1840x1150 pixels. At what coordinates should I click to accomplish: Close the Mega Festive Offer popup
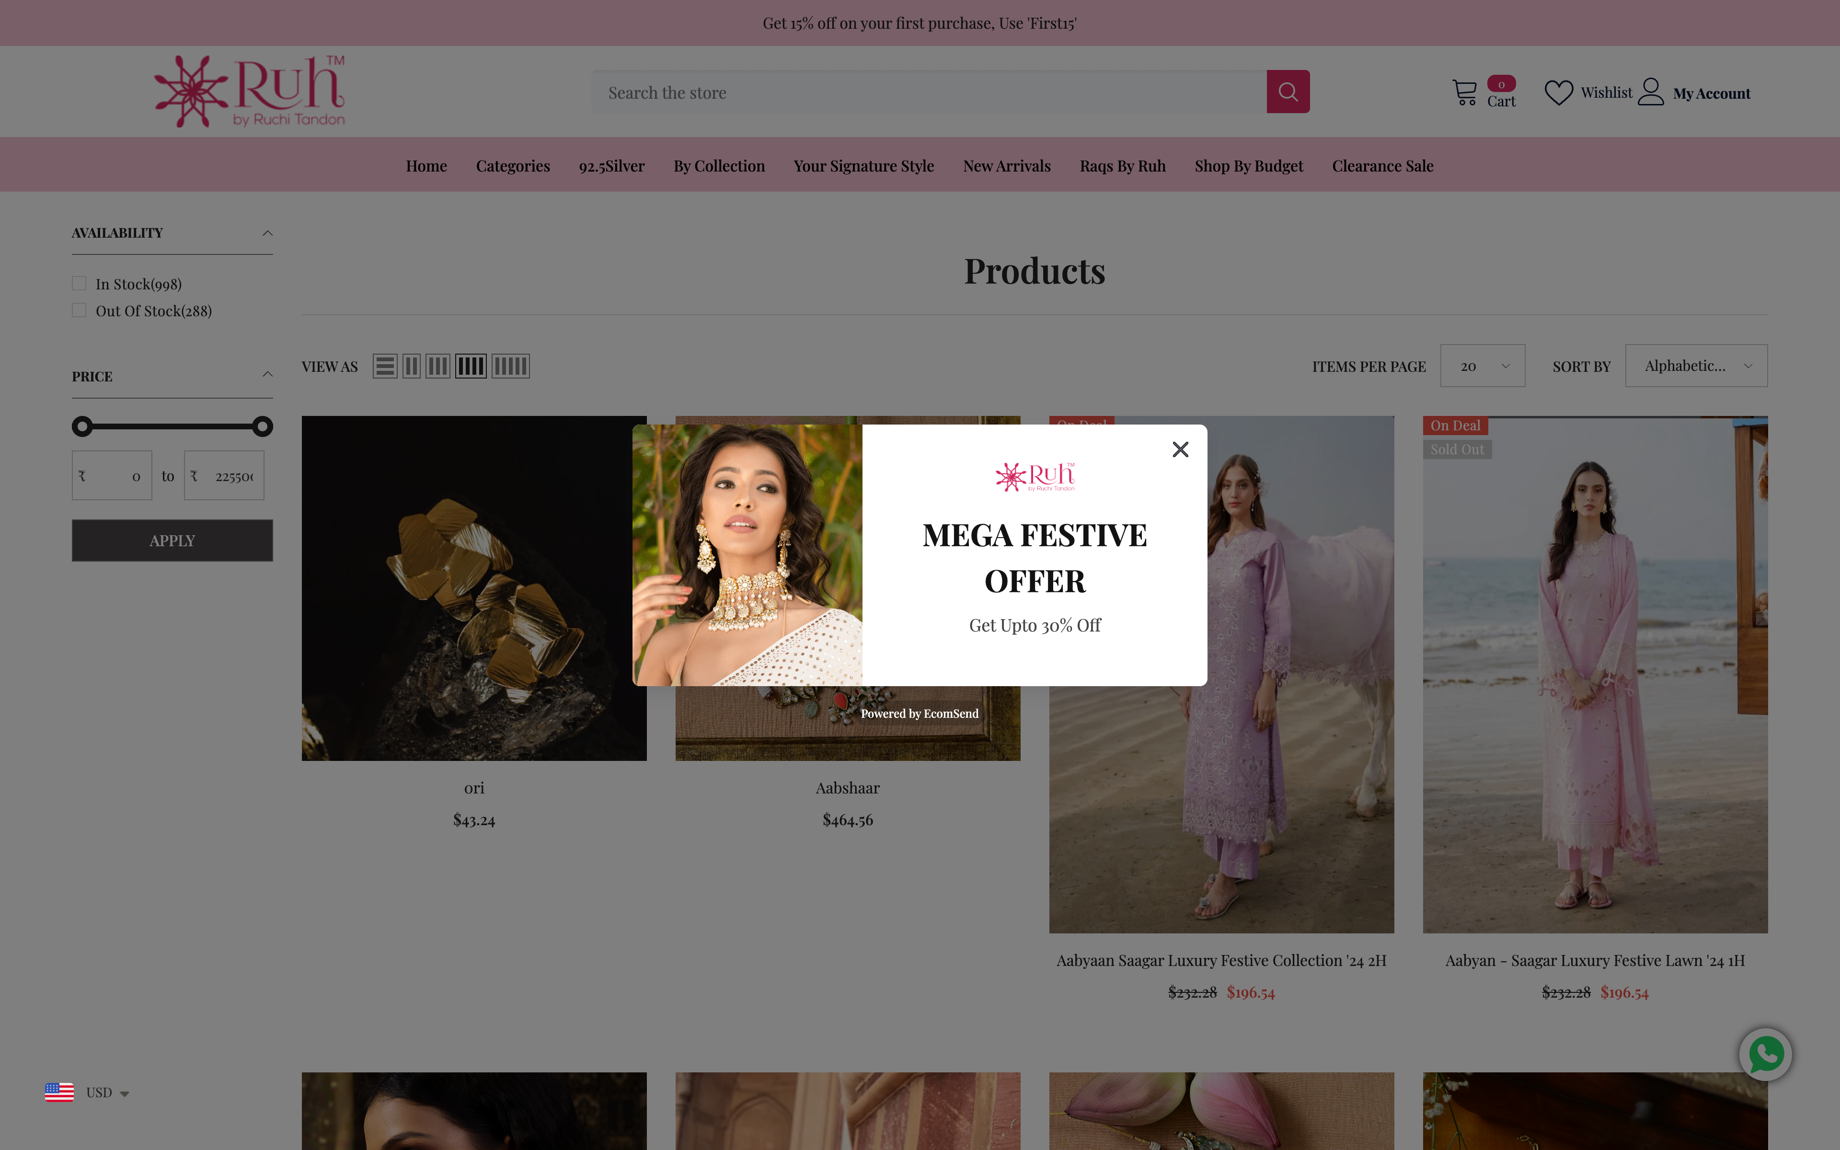[1180, 449]
